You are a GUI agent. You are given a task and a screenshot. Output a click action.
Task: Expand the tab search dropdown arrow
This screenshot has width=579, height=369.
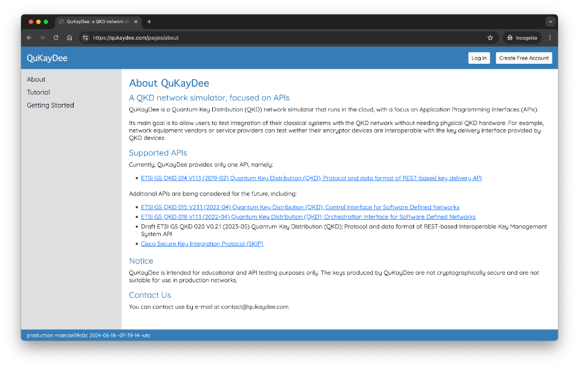pos(550,22)
